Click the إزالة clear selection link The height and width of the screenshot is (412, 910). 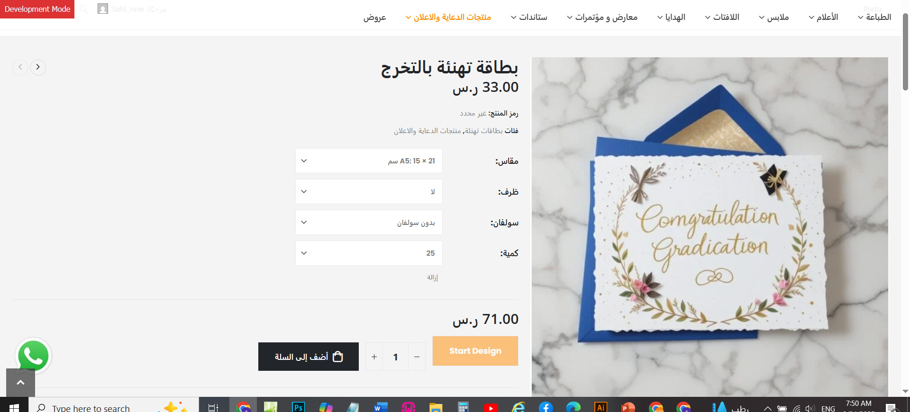click(432, 278)
